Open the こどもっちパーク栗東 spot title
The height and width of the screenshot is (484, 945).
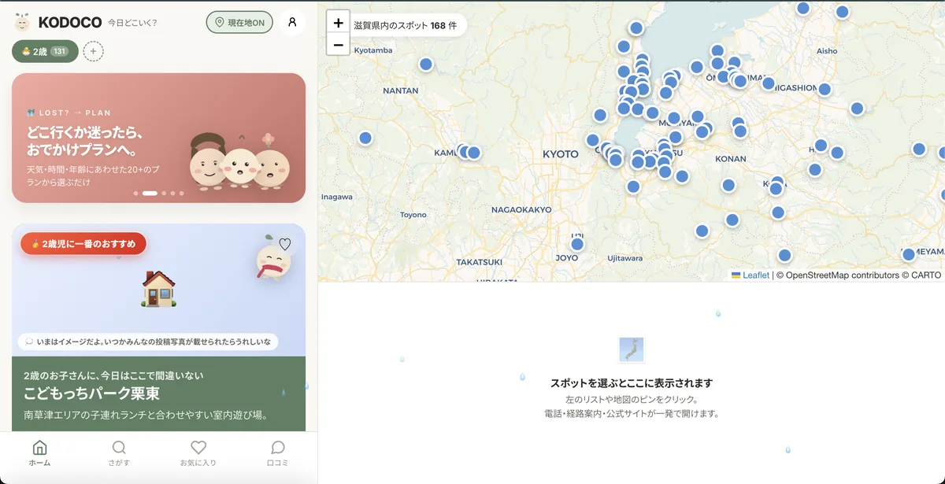point(91,393)
